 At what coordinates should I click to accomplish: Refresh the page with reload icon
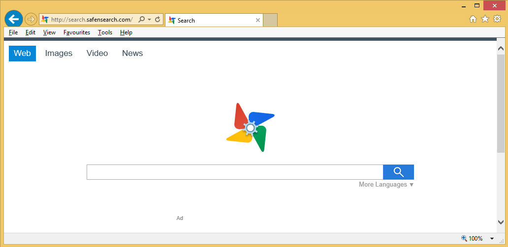pyautogui.click(x=158, y=20)
